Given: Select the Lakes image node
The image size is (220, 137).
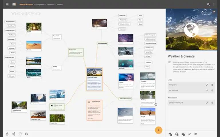Looking at the screenshot, I should point(34,62).
